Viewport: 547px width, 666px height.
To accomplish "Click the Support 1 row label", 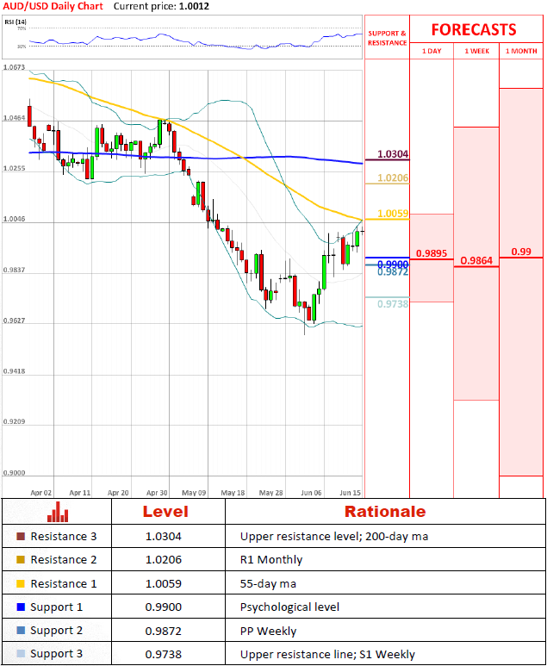I will 57,607.
